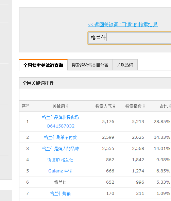Open keyword link Galanz 空调
Screen dimensions: 171x201
click(x=60, y=171)
